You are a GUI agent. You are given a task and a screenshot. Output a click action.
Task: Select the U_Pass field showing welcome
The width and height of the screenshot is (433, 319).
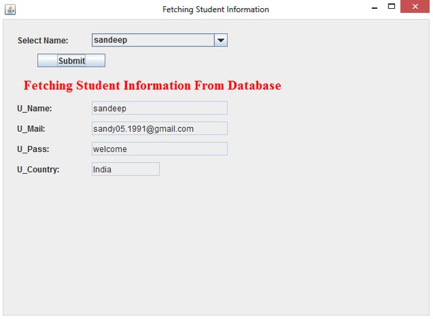(x=159, y=149)
